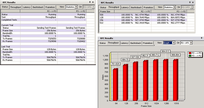Expand View Statistics dropdown in left panel
The width and height of the screenshot is (204, 108).
76,7
